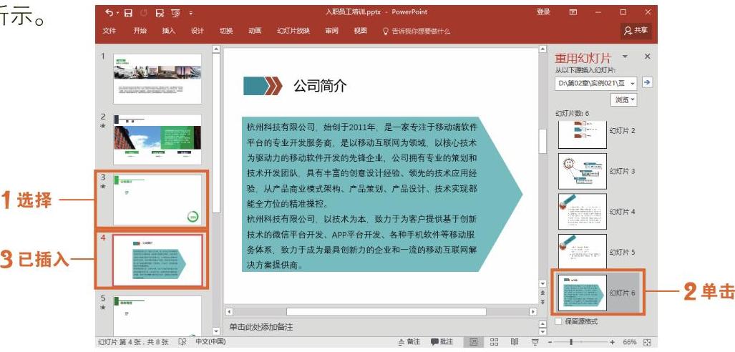The width and height of the screenshot is (735, 352).
Task: Start slideshow from beginning via quick access icon
Action: tap(176, 13)
